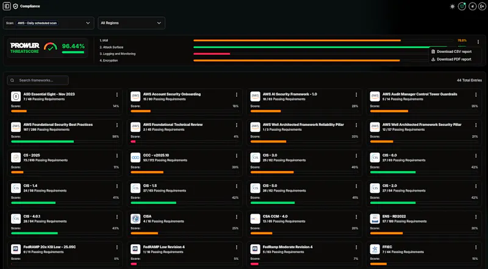Open CIS - 2.0 options menu
Viewport: 488px width, 269px height.
click(476, 186)
